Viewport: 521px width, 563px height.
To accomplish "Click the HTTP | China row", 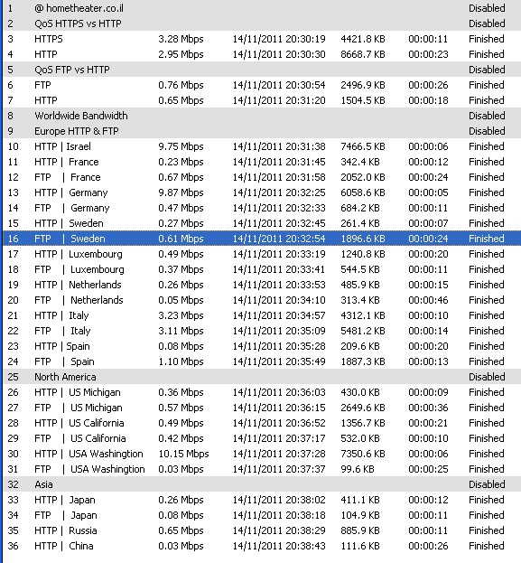I will tap(262, 546).
